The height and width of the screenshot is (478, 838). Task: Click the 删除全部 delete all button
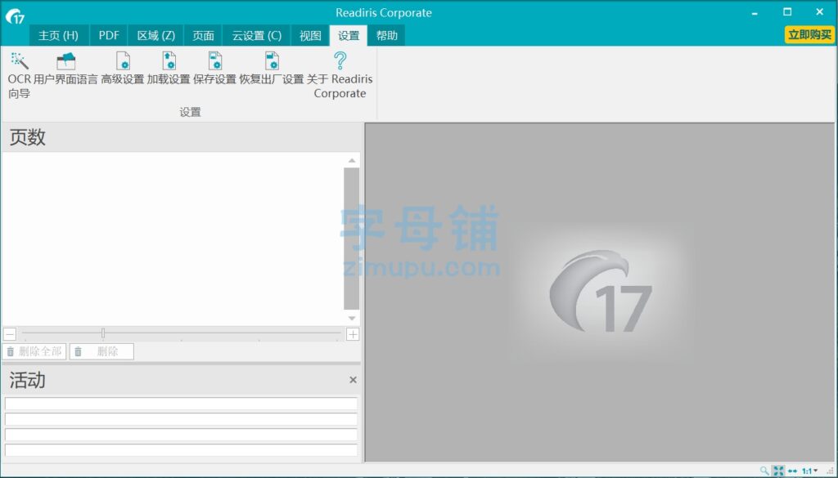tap(34, 351)
